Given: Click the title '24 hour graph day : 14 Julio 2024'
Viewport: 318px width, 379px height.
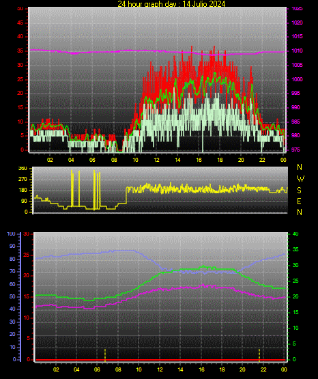Looking at the screenshot, I should 171,3.
